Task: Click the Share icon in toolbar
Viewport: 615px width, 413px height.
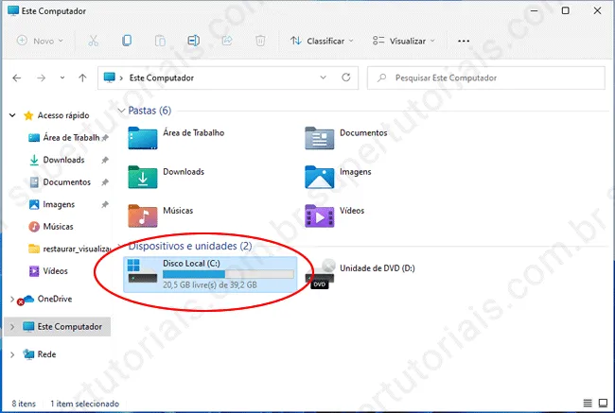Action: pos(227,41)
